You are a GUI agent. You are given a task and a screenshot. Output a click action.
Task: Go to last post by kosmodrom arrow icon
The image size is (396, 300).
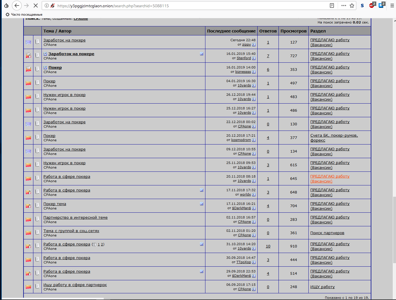tap(254, 140)
